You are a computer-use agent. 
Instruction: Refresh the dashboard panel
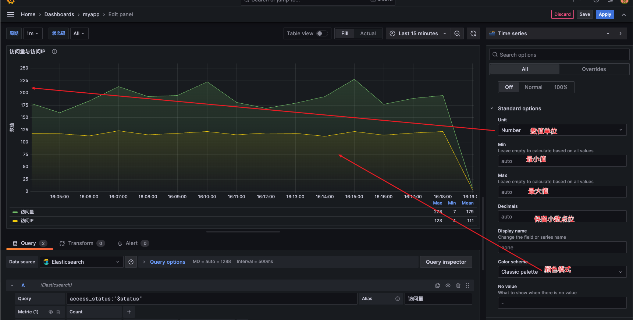(x=473, y=33)
